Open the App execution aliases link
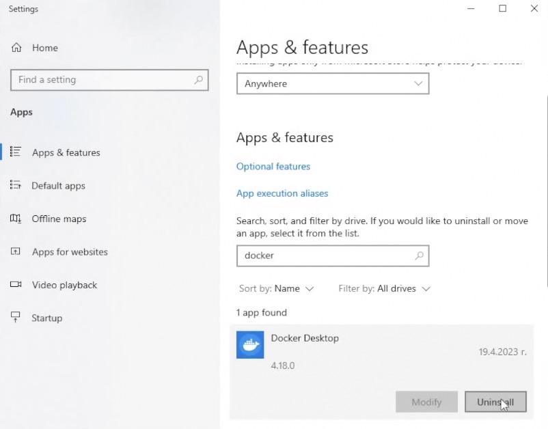This screenshot has width=548, height=429. click(x=282, y=193)
